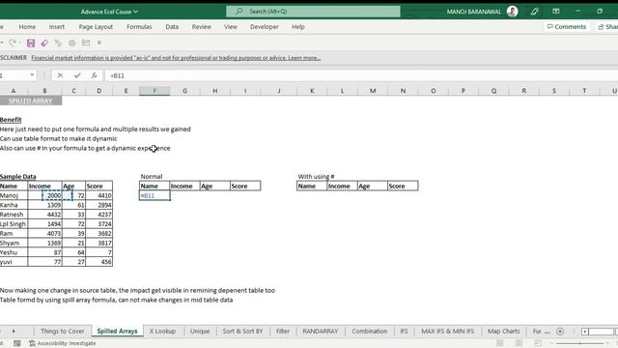Click the horizontal scrollbar left arrow
The height and width of the screenshot is (348, 618).
[585, 332]
